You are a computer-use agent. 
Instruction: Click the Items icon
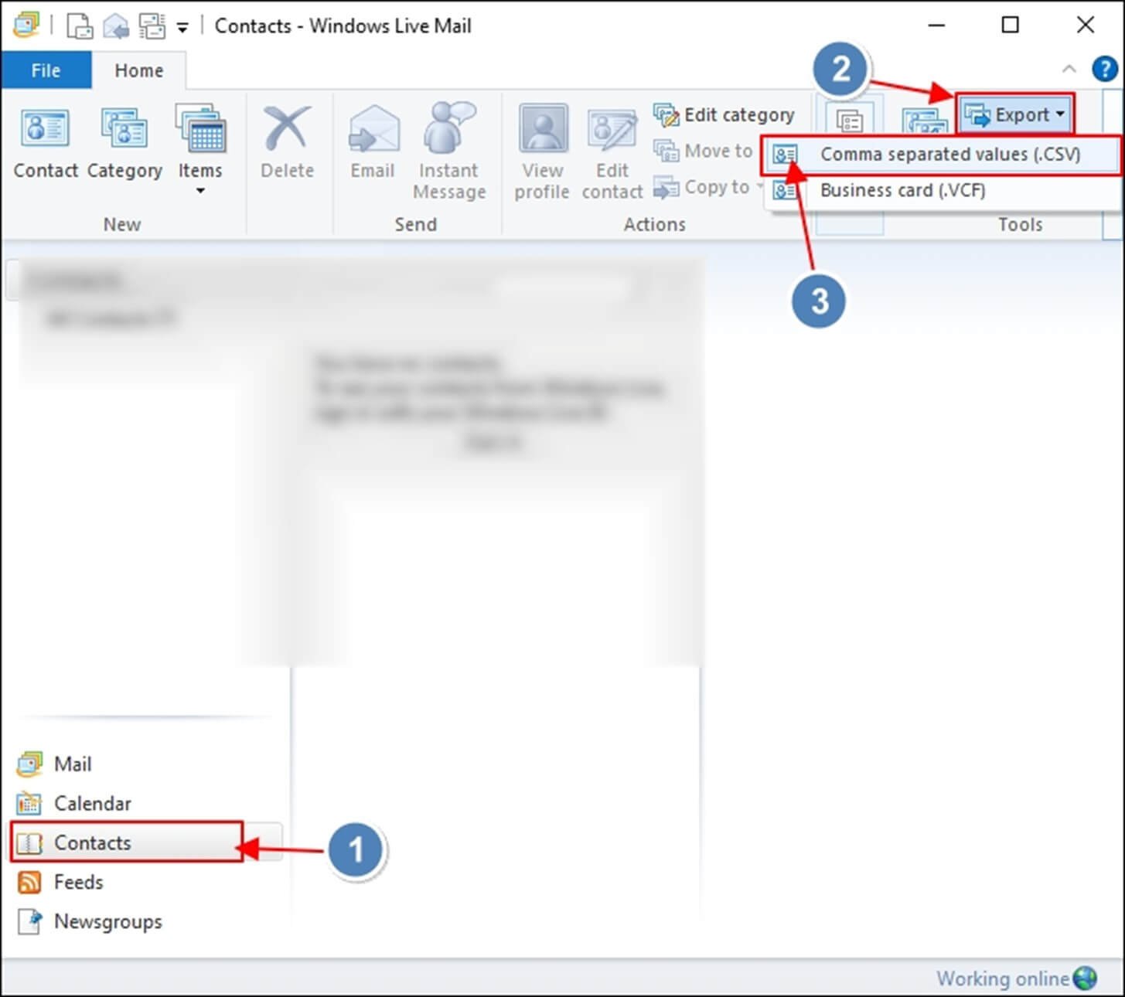tap(199, 143)
